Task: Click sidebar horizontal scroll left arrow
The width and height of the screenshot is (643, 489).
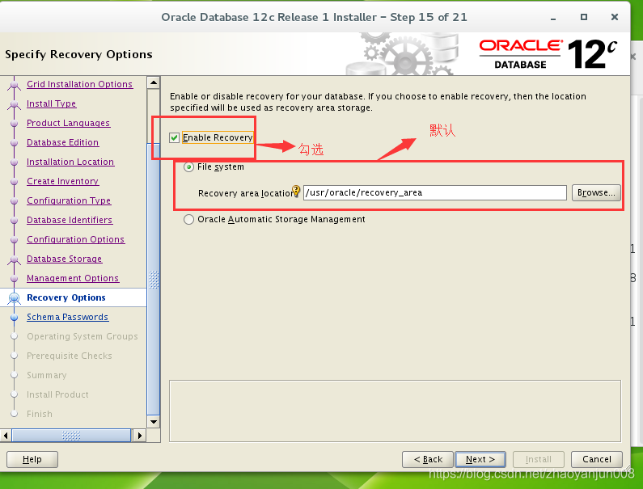Action: coord(6,436)
